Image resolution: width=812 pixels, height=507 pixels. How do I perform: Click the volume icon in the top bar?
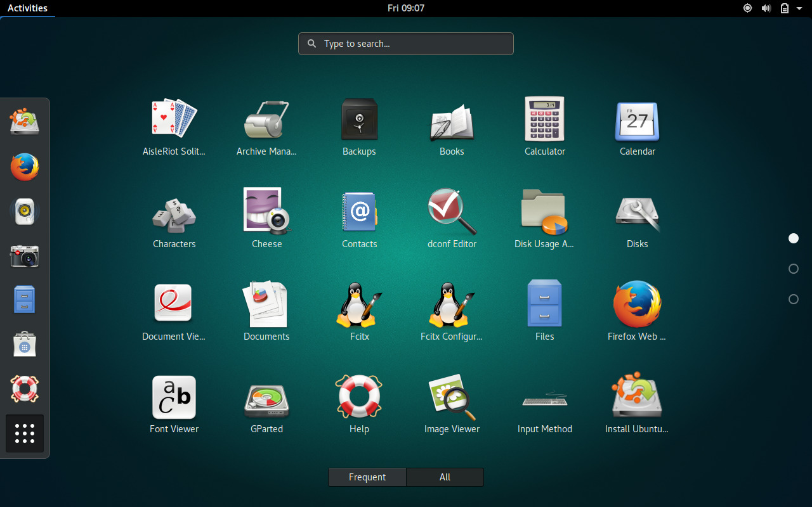click(x=766, y=8)
